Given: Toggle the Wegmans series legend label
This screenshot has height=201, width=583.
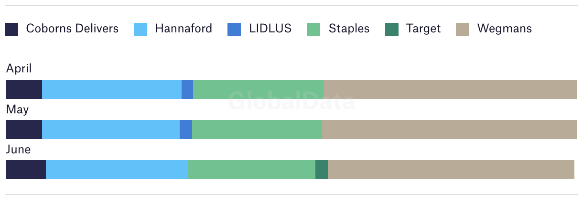Looking at the screenshot, I should click(x=504, y=29).
